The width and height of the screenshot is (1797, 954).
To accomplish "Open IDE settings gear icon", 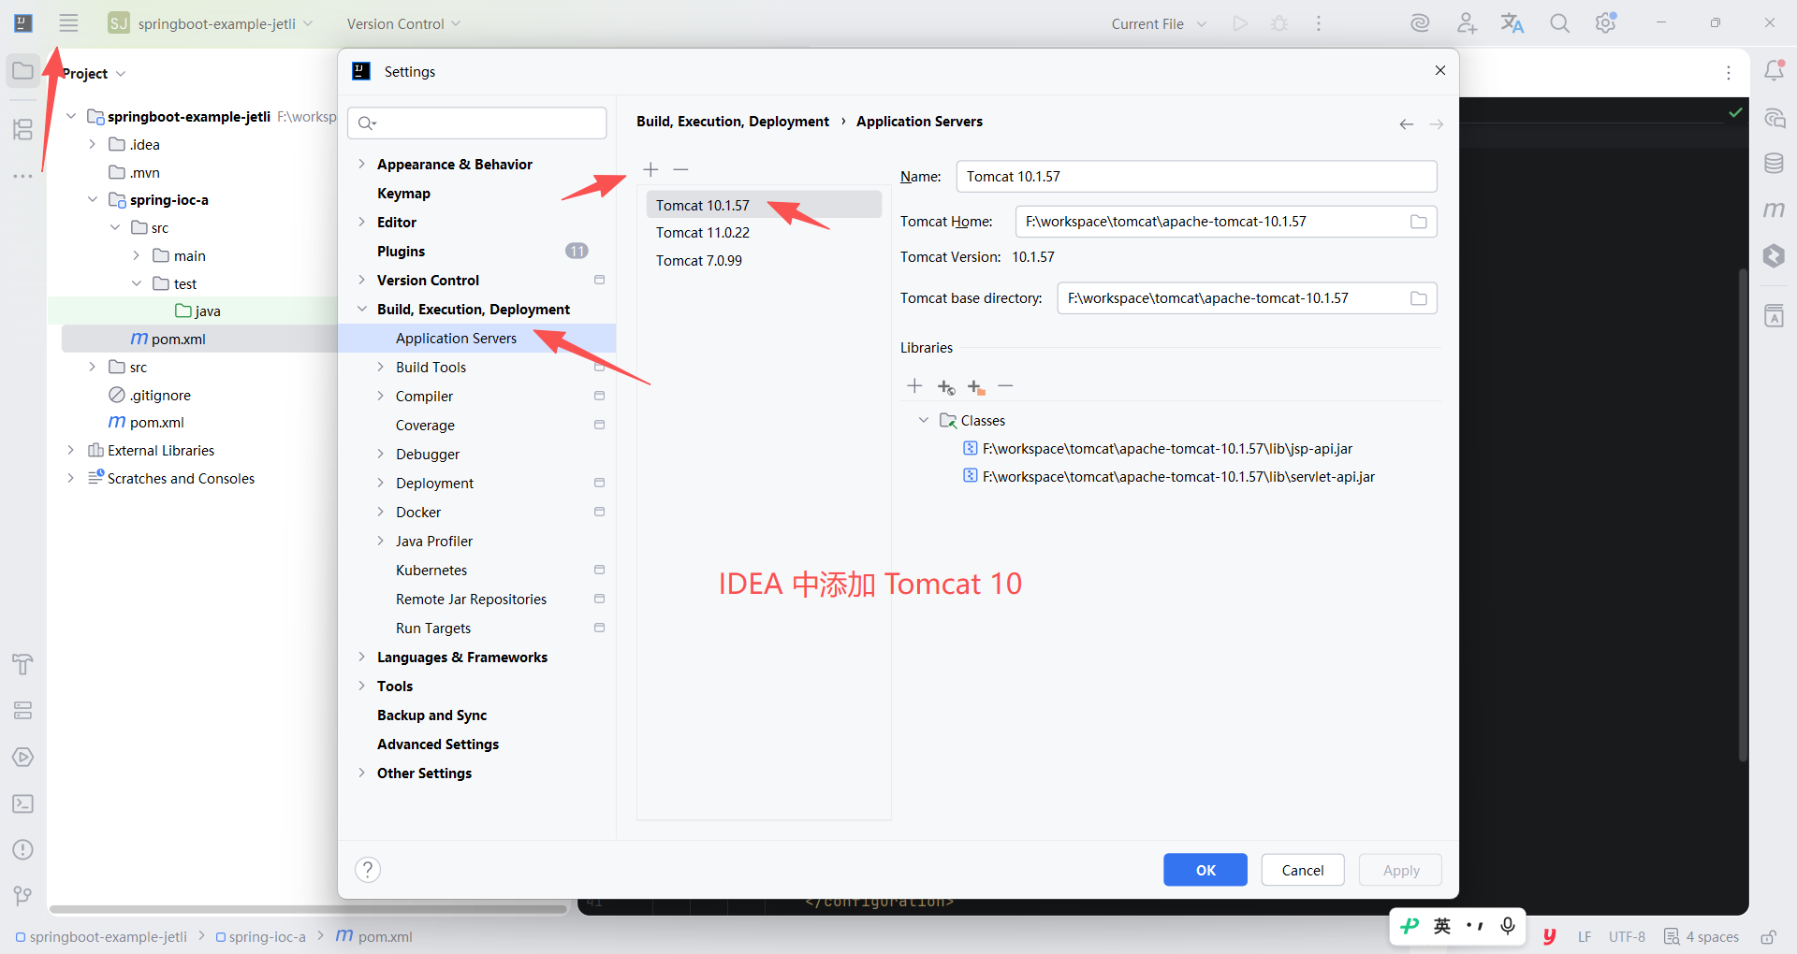I will pos(1606,23).
